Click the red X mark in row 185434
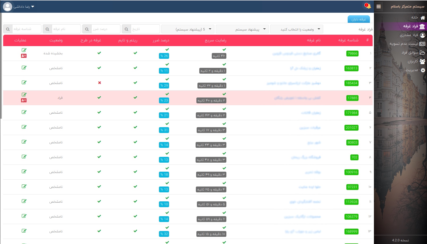 [x=100, y=83]
